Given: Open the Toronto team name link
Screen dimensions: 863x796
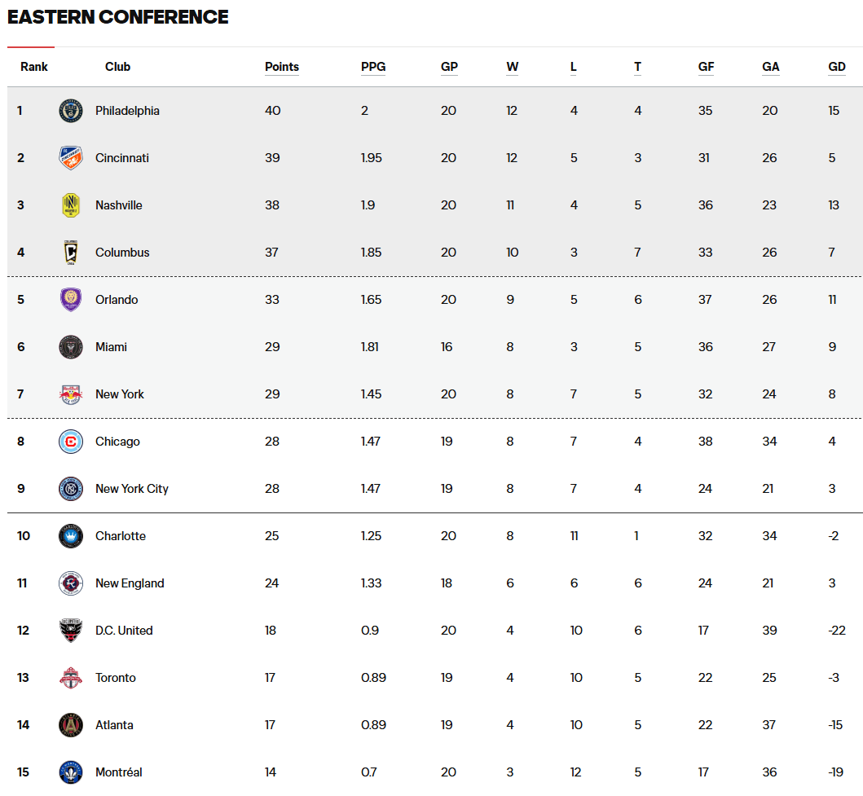Looking at the screenshot, I should click(x=116, y=678).
